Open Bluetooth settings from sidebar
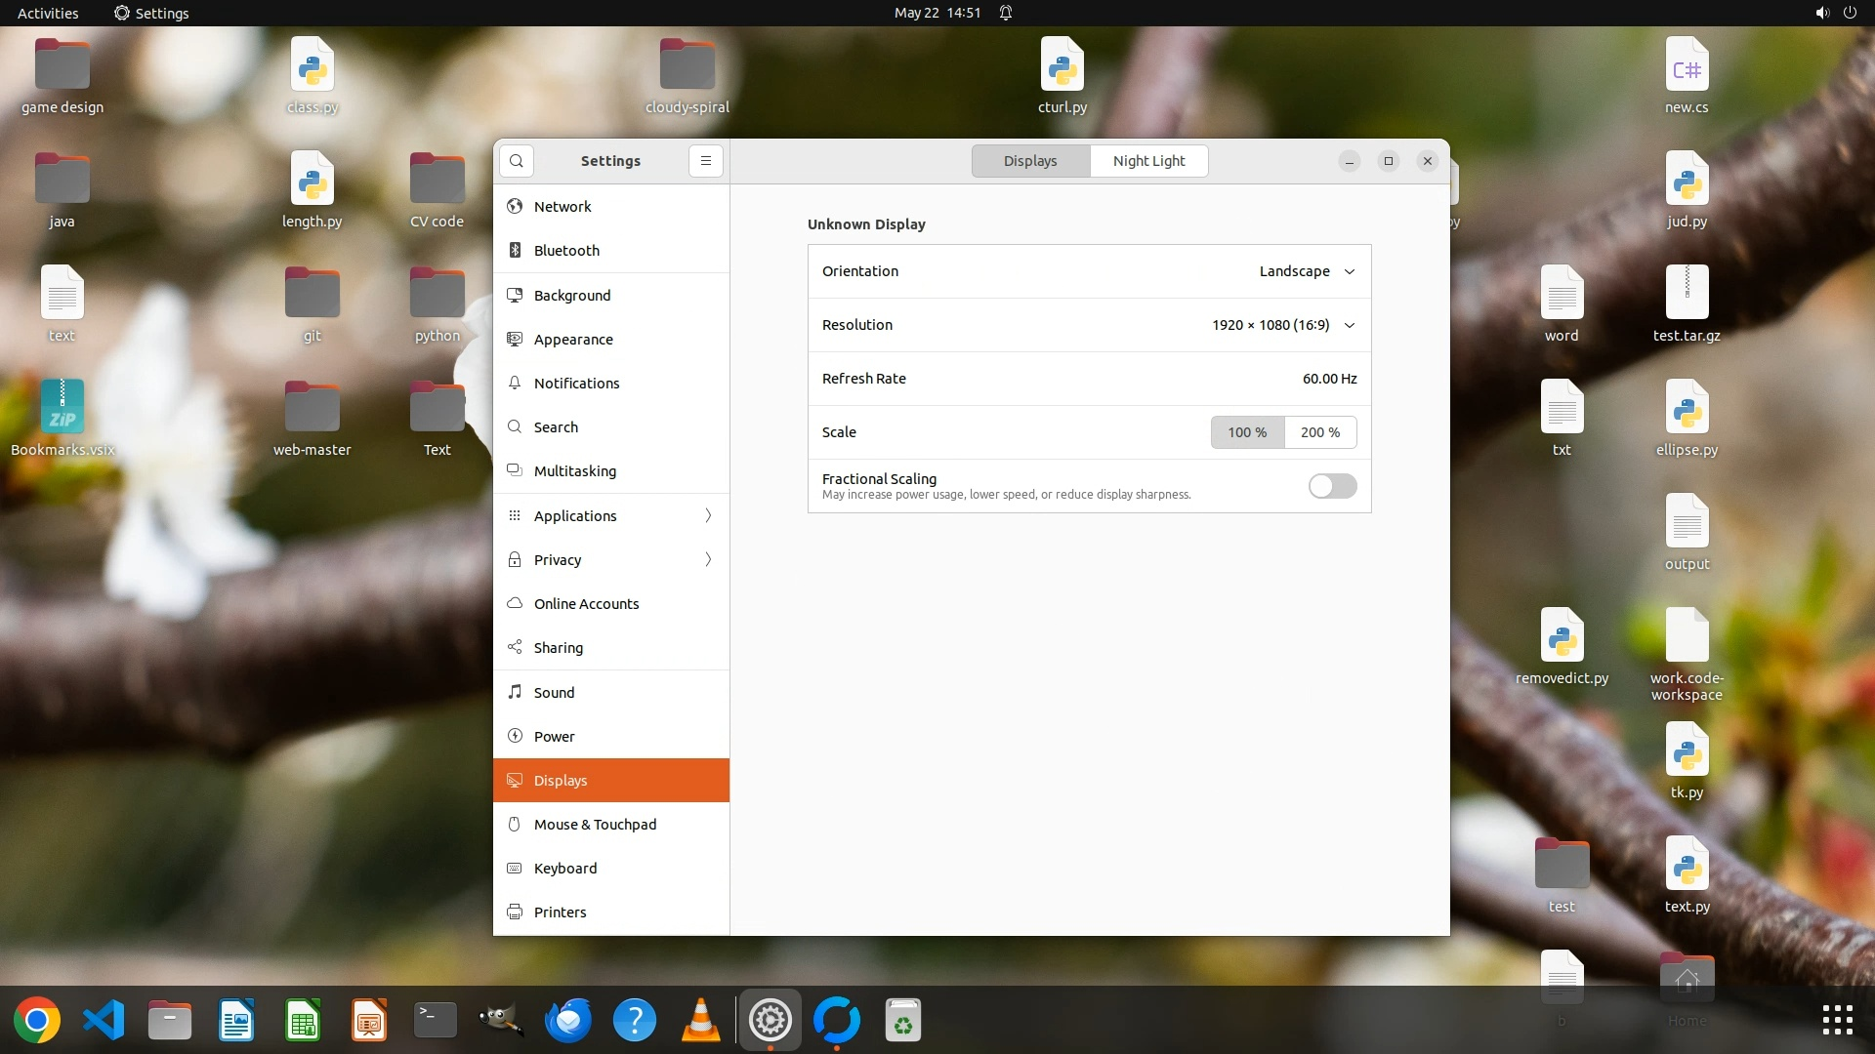 (x=566, y=251)
